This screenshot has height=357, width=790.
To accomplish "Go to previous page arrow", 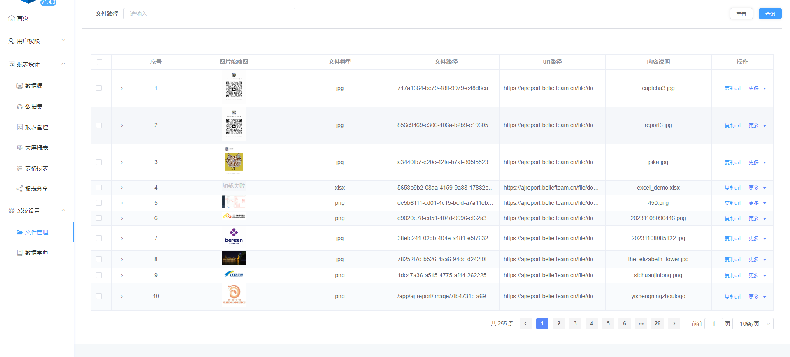I will [525, 324].
